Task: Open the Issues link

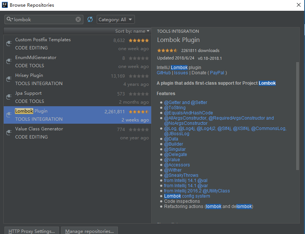Action: pos(180,72)
